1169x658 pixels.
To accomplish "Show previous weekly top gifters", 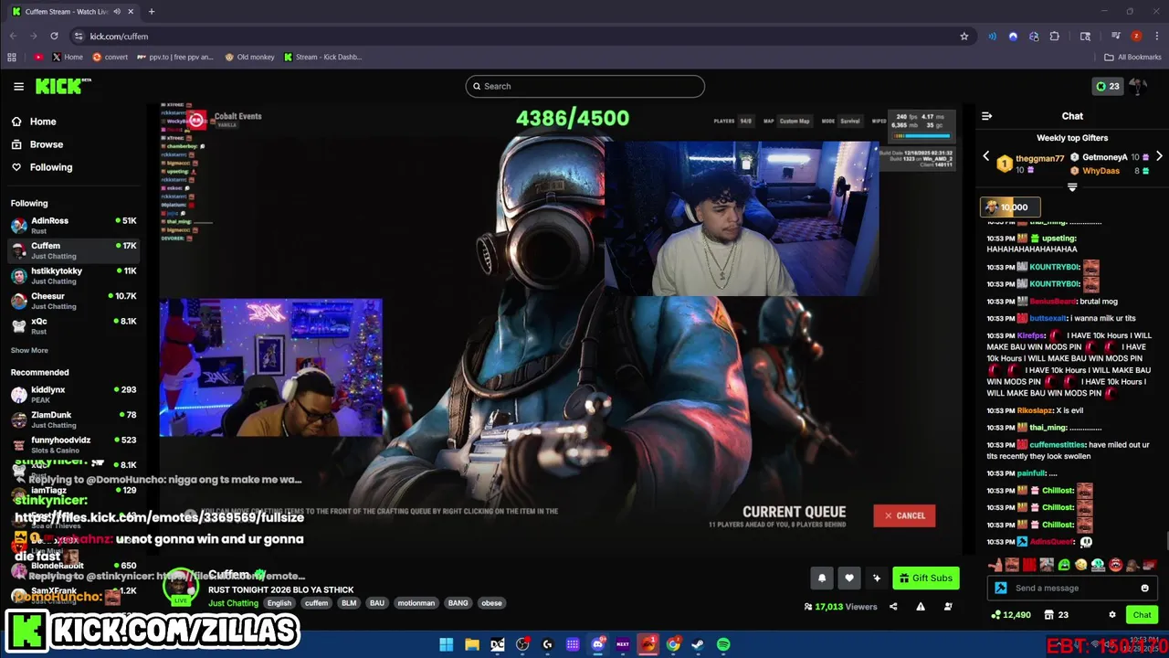I will 985,156.
